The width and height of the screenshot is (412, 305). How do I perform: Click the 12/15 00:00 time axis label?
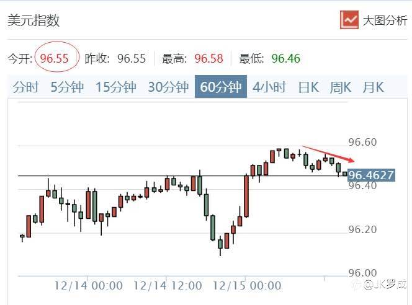coord(247,286)
